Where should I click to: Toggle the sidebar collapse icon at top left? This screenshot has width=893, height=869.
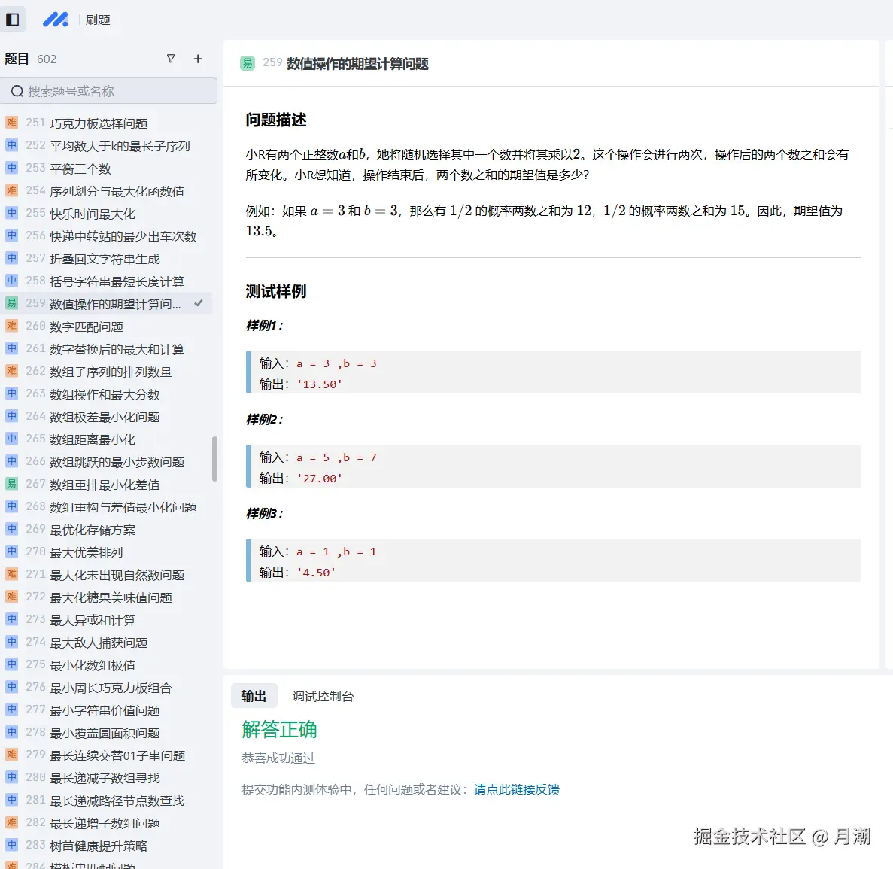click(13, 19)
